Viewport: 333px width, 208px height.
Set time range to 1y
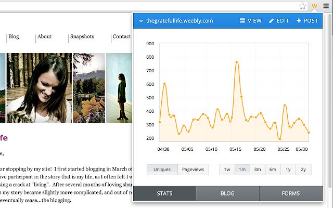[288, 170]
